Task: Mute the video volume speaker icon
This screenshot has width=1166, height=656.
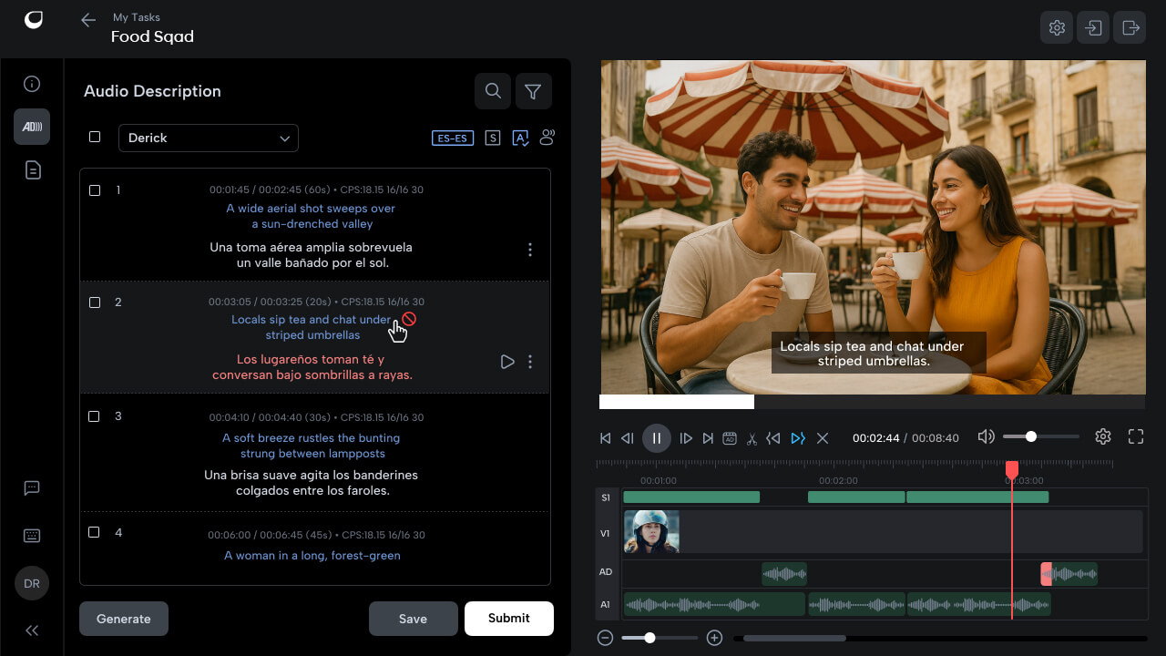Action: pos(986,437)
